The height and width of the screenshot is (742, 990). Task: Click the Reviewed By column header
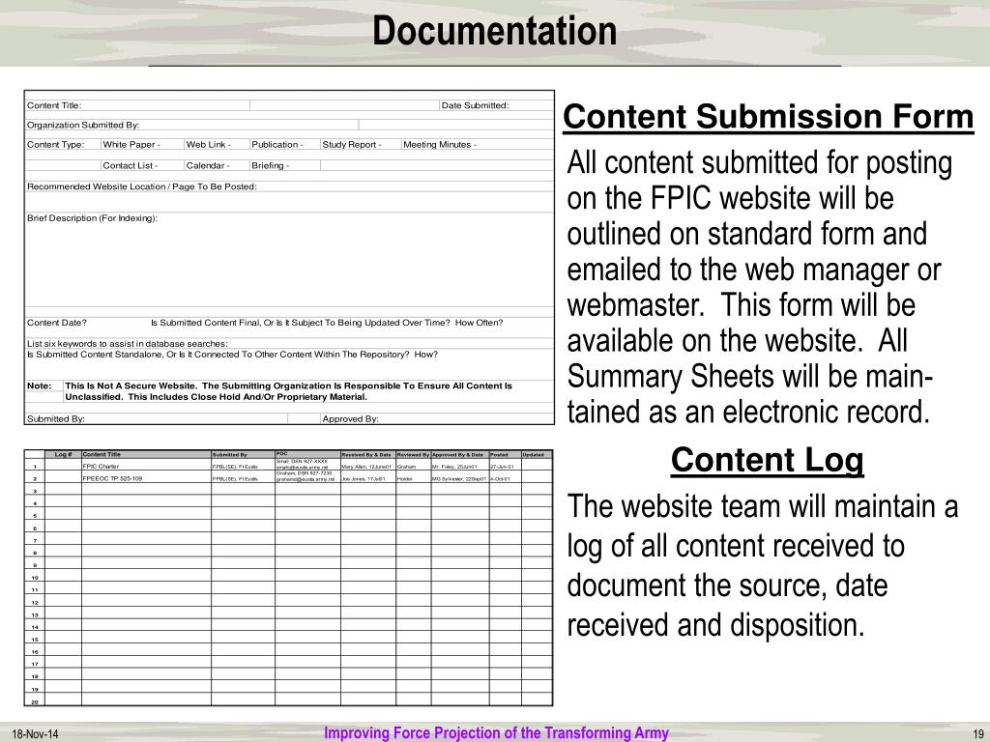point(413,454)
